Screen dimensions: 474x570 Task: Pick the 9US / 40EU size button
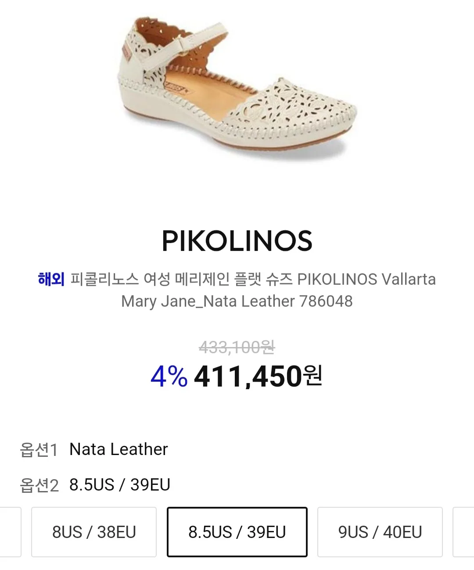380,532
